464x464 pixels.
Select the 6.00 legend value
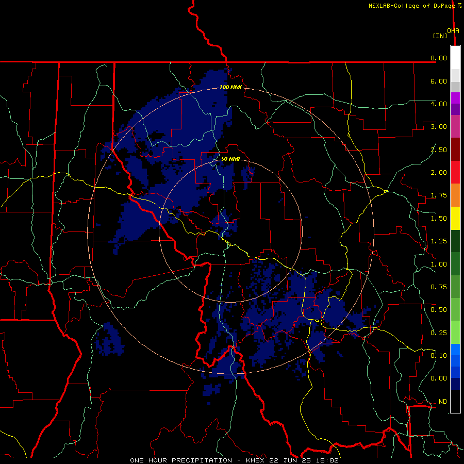click(439, 81)
